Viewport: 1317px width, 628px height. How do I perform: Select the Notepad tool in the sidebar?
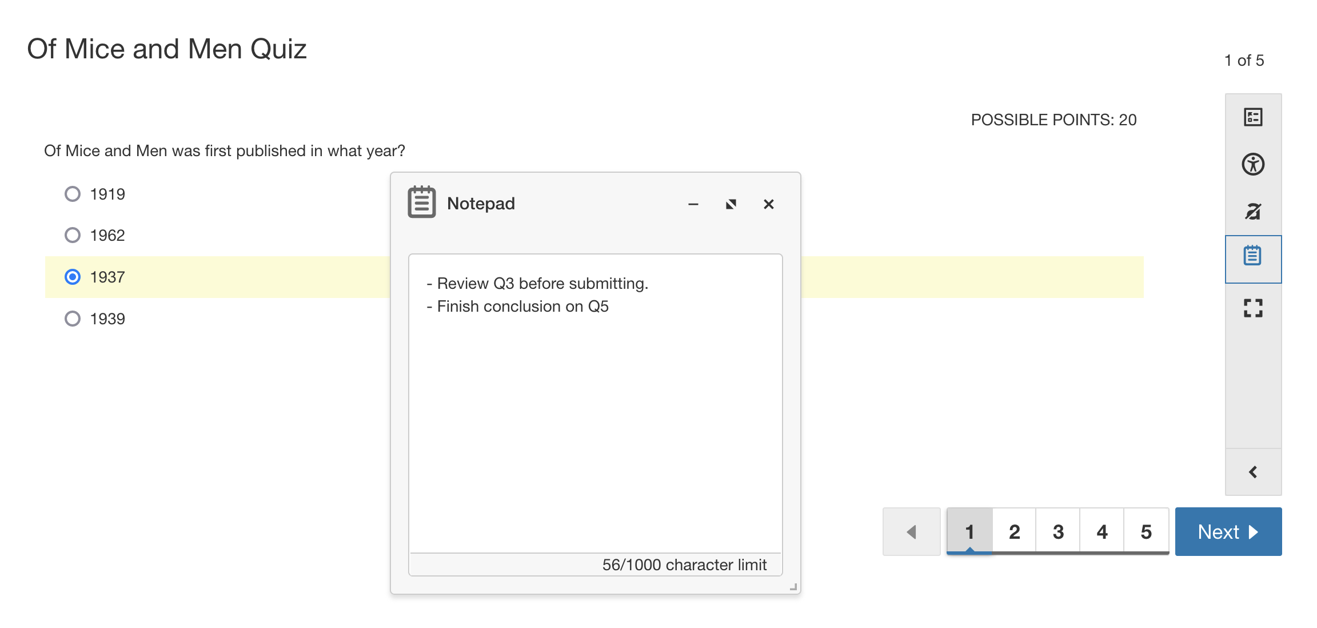pos(1253,258)
